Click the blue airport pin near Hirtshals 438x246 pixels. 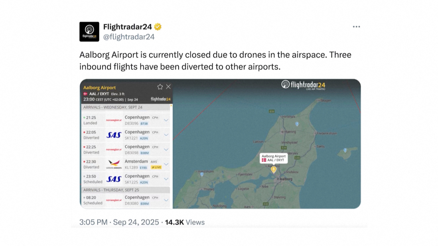tap(297, 124)
